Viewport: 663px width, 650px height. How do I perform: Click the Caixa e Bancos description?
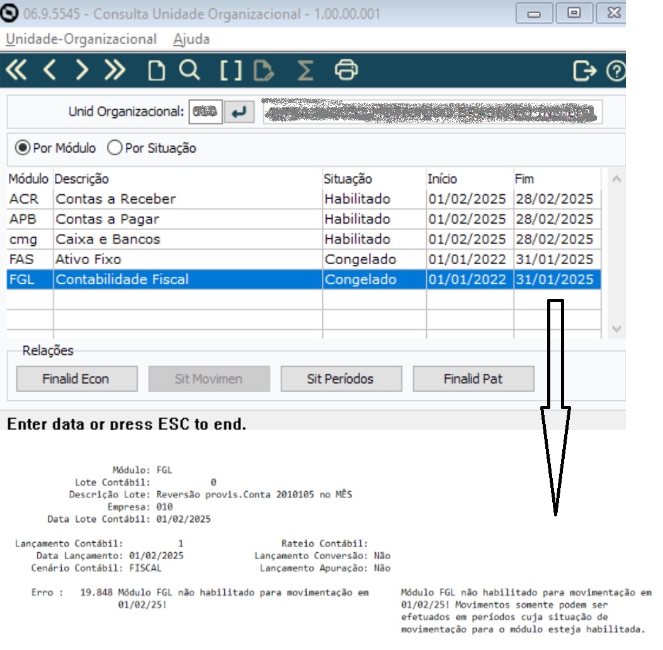[108, 240]
